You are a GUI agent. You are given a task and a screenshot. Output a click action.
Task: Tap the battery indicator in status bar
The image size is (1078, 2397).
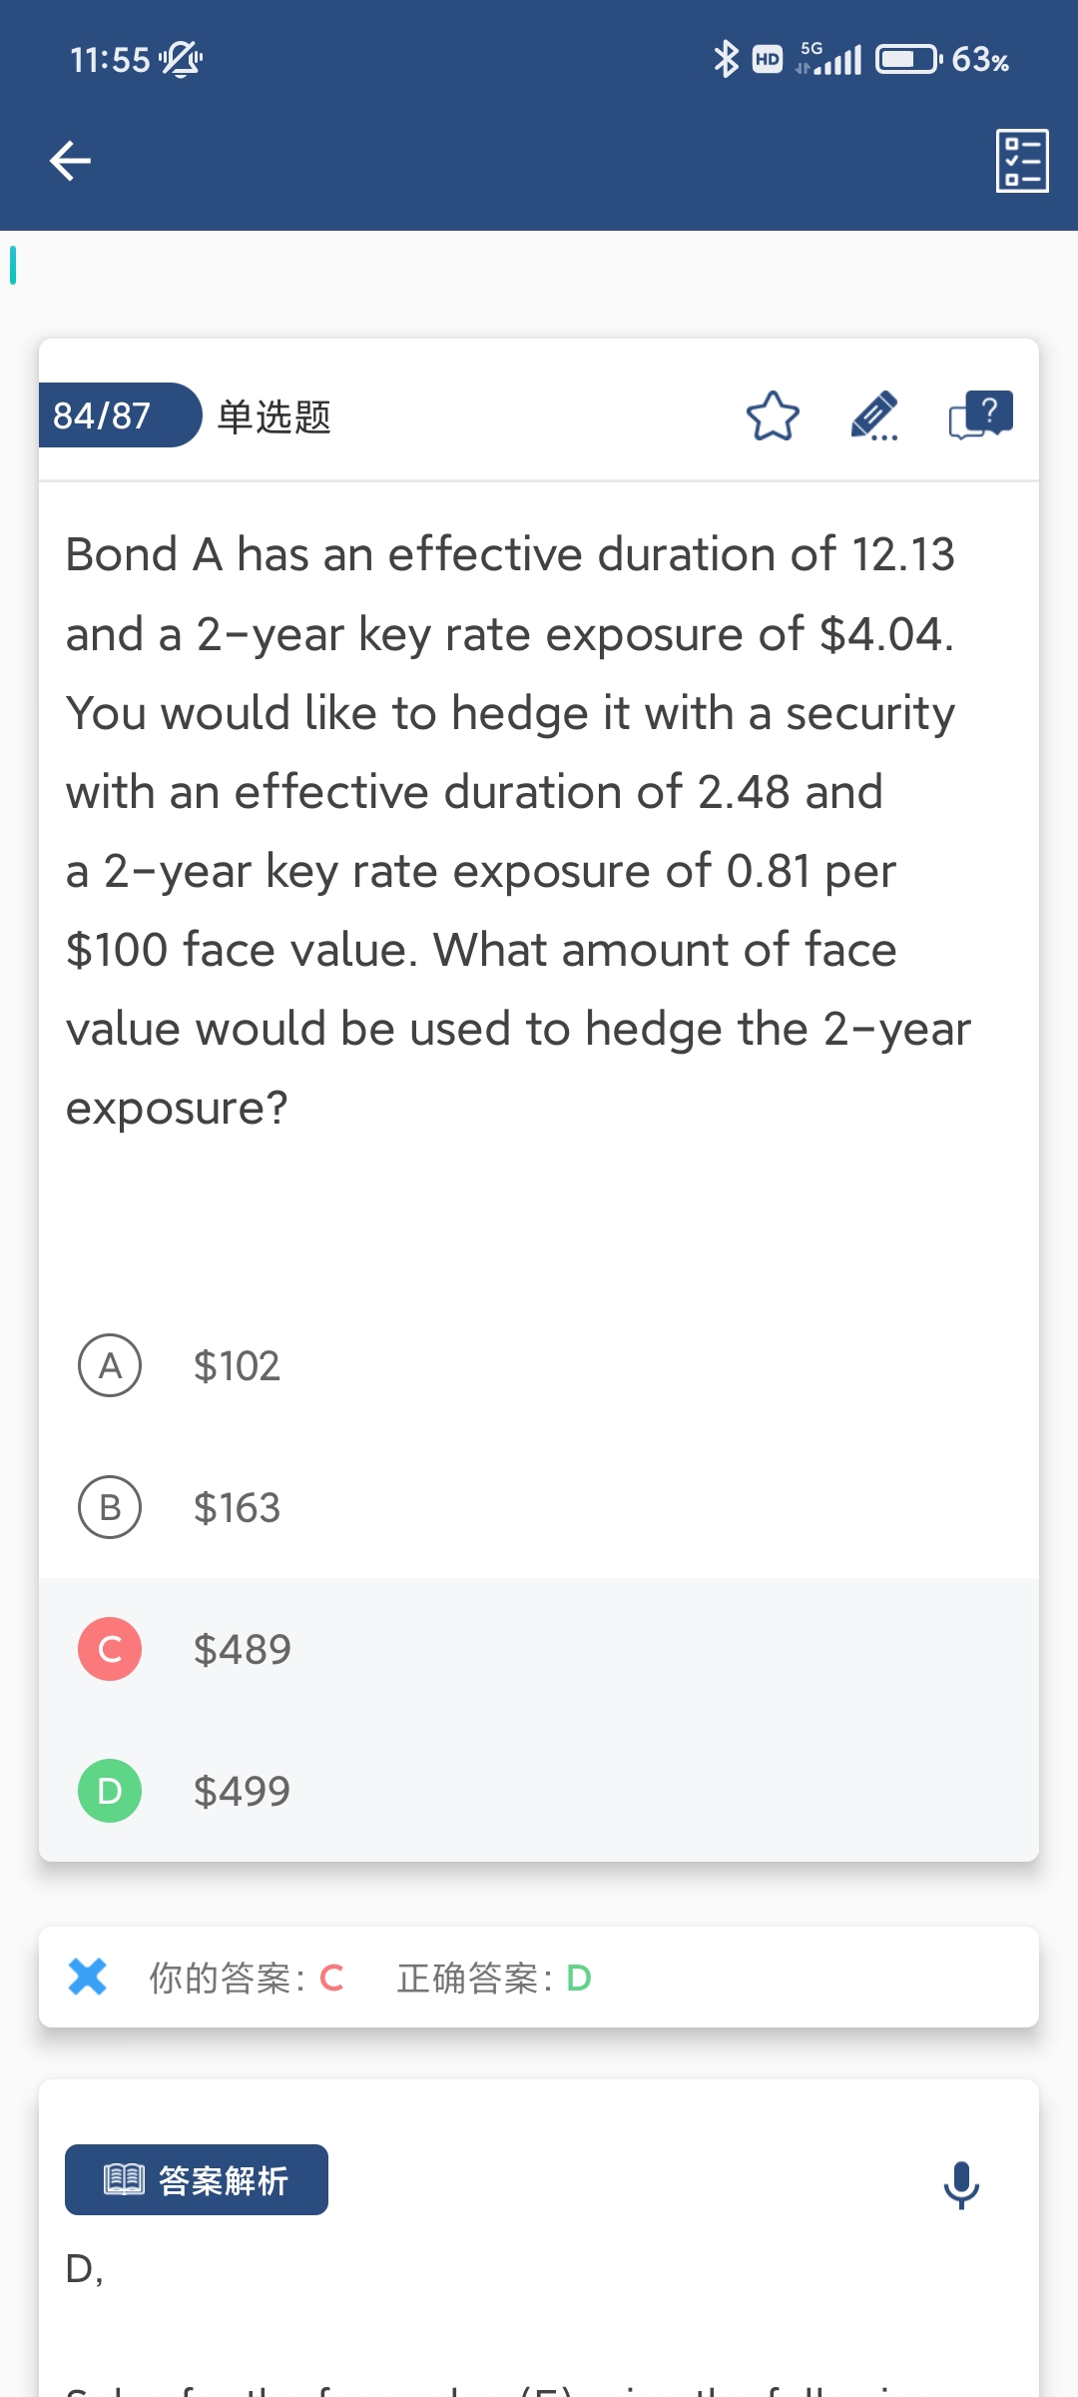click(x=908, y=60)
